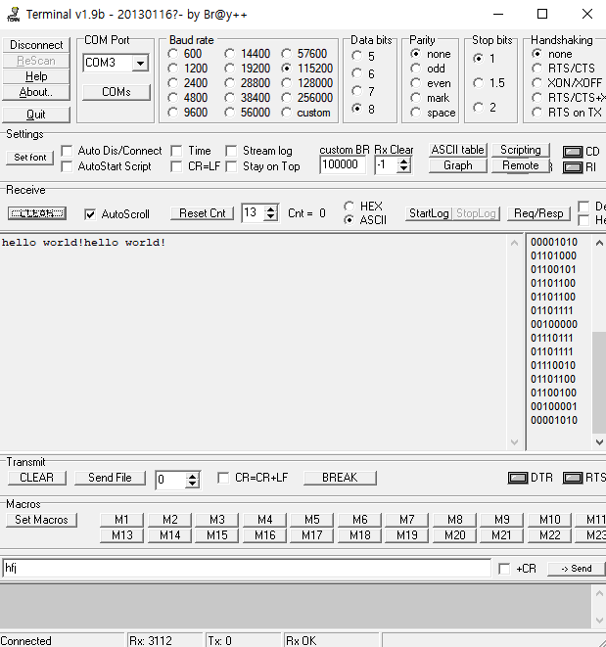This screenshot has width=606, height=647.
Task: Uncheck the AutoScroll checkbox
Action: pyautogui.click(x=90, y=214)
